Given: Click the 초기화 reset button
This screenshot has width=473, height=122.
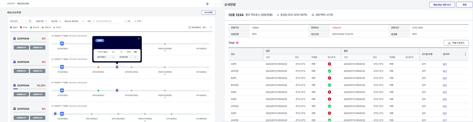Looking at the screenshot, I should pos(138,21).
